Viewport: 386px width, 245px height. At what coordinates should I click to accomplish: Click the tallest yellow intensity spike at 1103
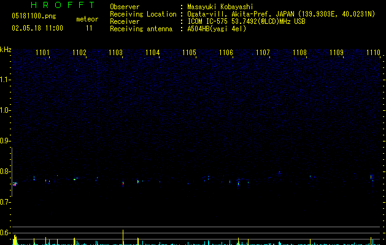coord(123,237)
